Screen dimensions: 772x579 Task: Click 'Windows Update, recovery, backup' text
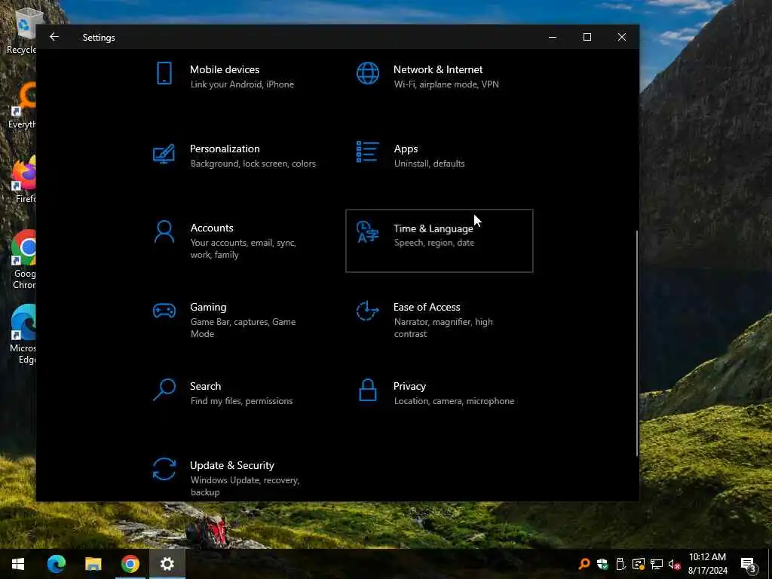pos(245,486)
